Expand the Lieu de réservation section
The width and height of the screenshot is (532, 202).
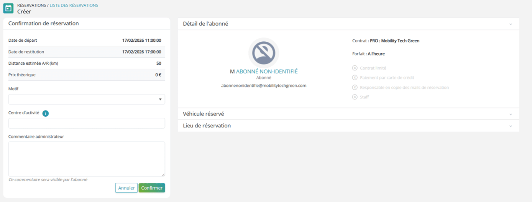(x=511, y=126)
